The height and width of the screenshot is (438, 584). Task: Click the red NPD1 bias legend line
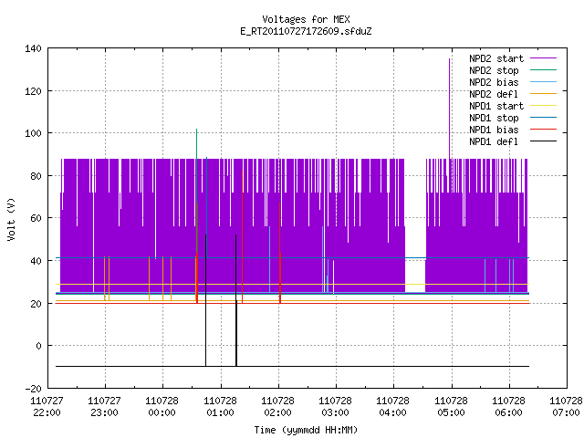click(544, 130)
